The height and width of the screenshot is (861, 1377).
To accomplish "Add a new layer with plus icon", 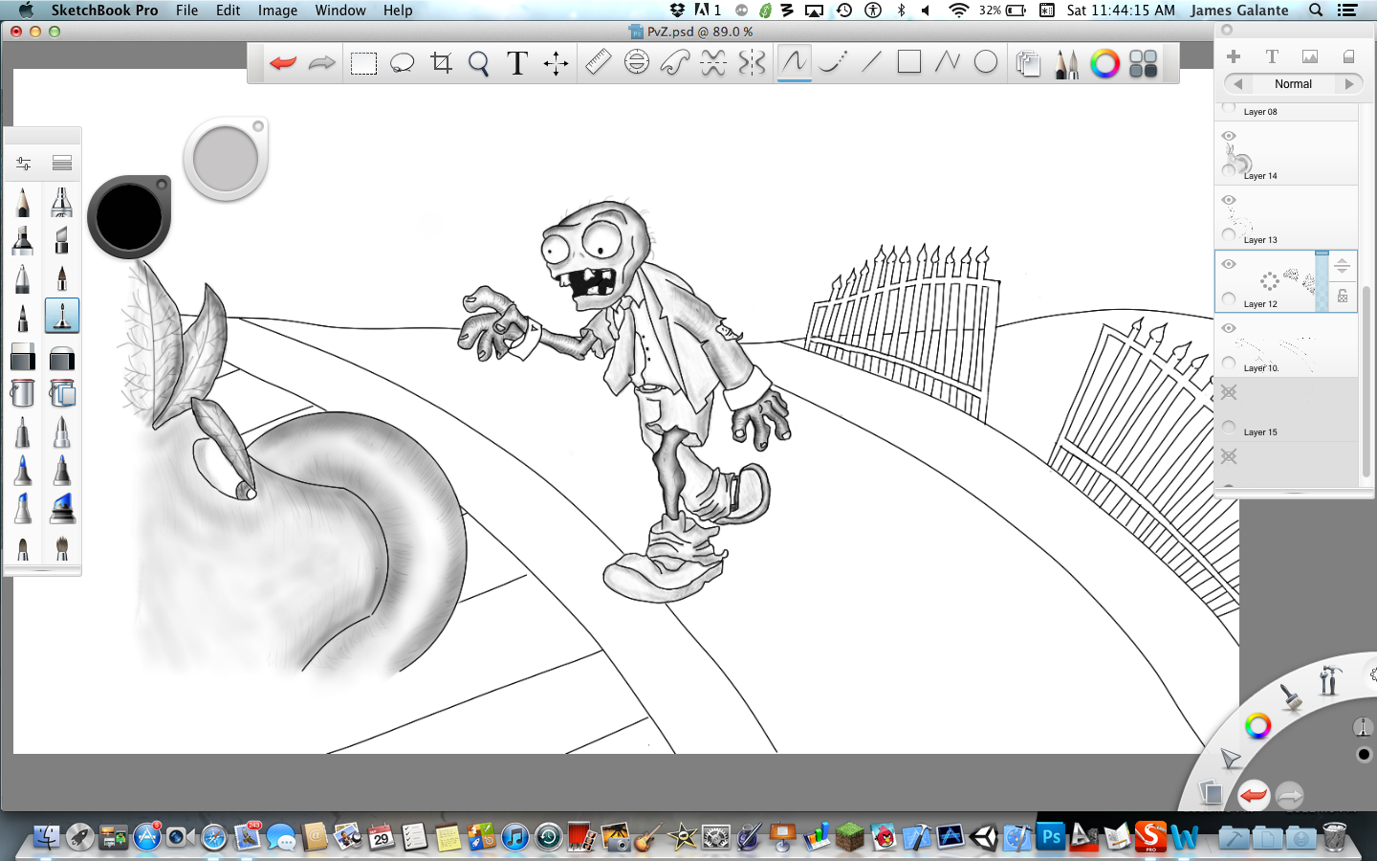I will [x=1234, y=56].
